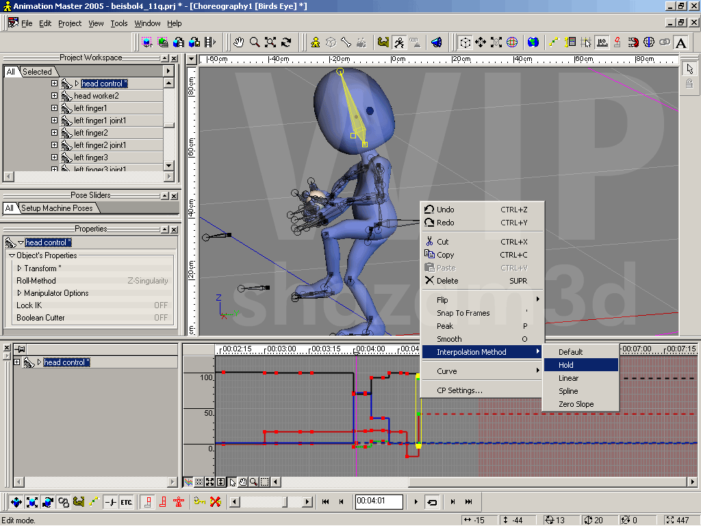Viewport: 701px width, 526px height.
Task: Click the blue Earth globe toolbar icon
Action: pyautogui.click(x=533, y=42)
